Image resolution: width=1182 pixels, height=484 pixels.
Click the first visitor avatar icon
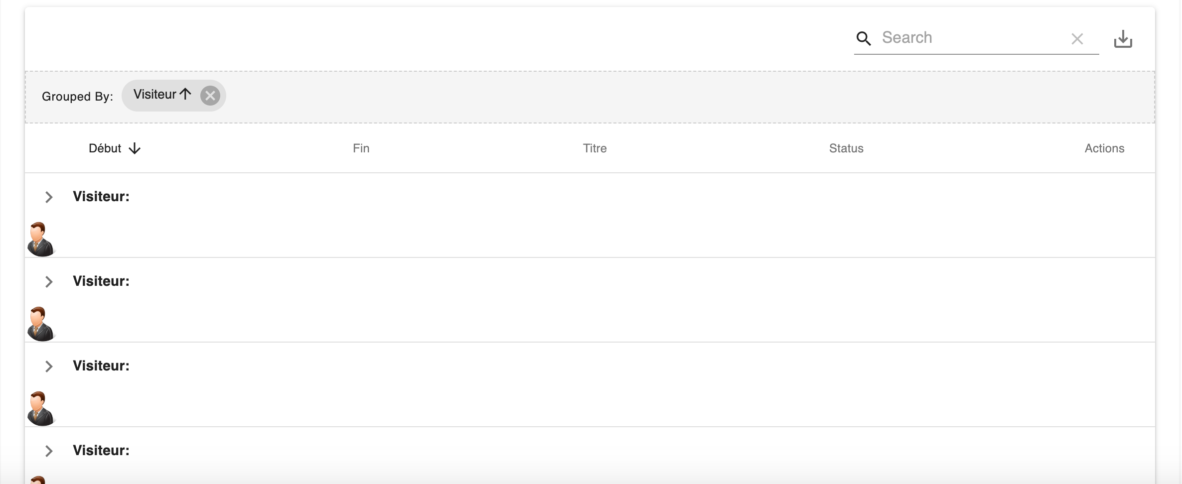[41, 239]
